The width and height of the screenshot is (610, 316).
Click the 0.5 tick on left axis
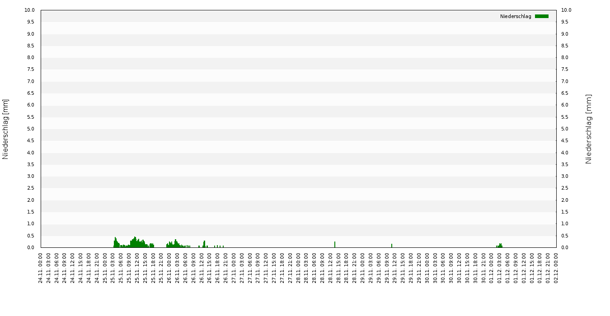31,236
